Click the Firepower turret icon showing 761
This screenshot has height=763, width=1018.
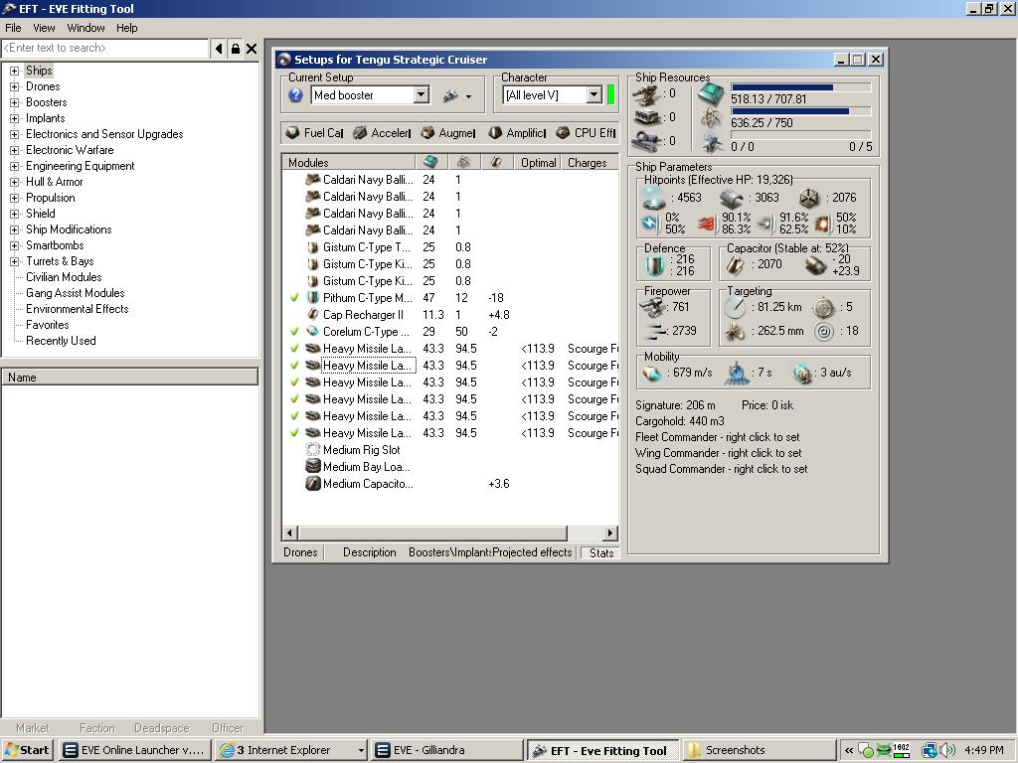point(653,307)
